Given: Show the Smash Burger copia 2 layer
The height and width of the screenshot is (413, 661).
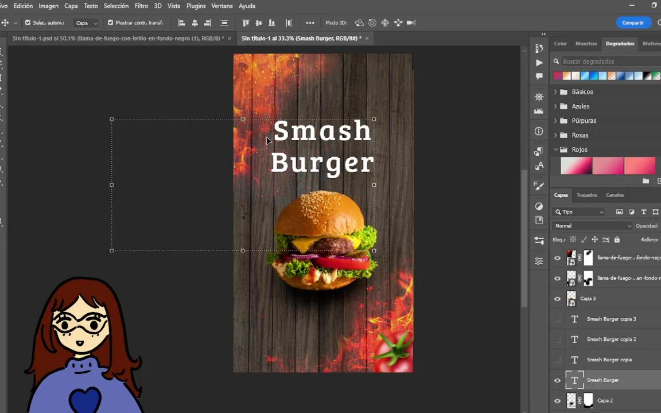Looking at the screenshot, I should pos(557,340).
